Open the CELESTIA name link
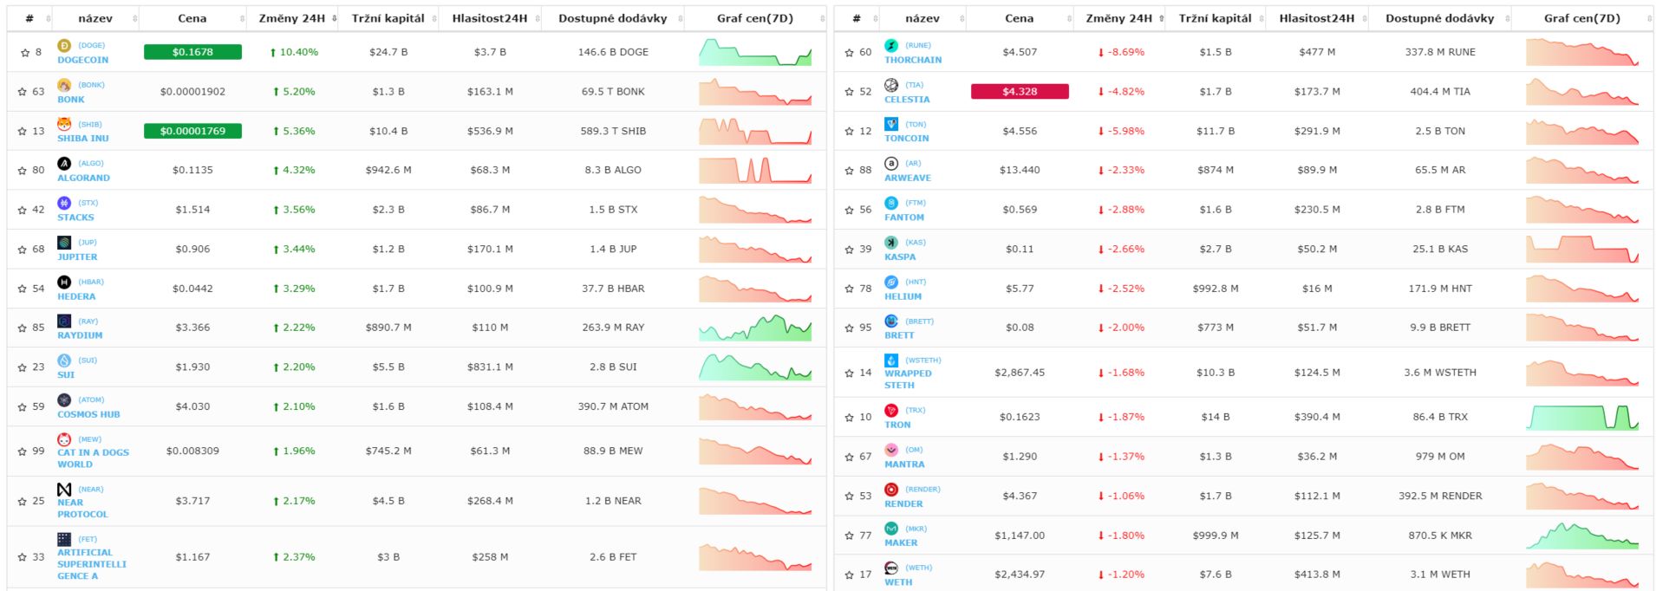The width and height of the screenshot is (1656, 591). point(907,100)
